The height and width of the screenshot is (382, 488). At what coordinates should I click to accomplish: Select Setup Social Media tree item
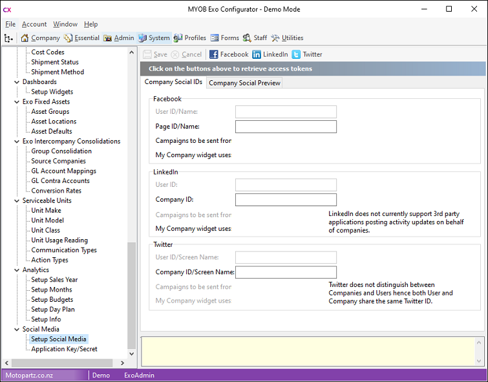[x=59, y=339]
